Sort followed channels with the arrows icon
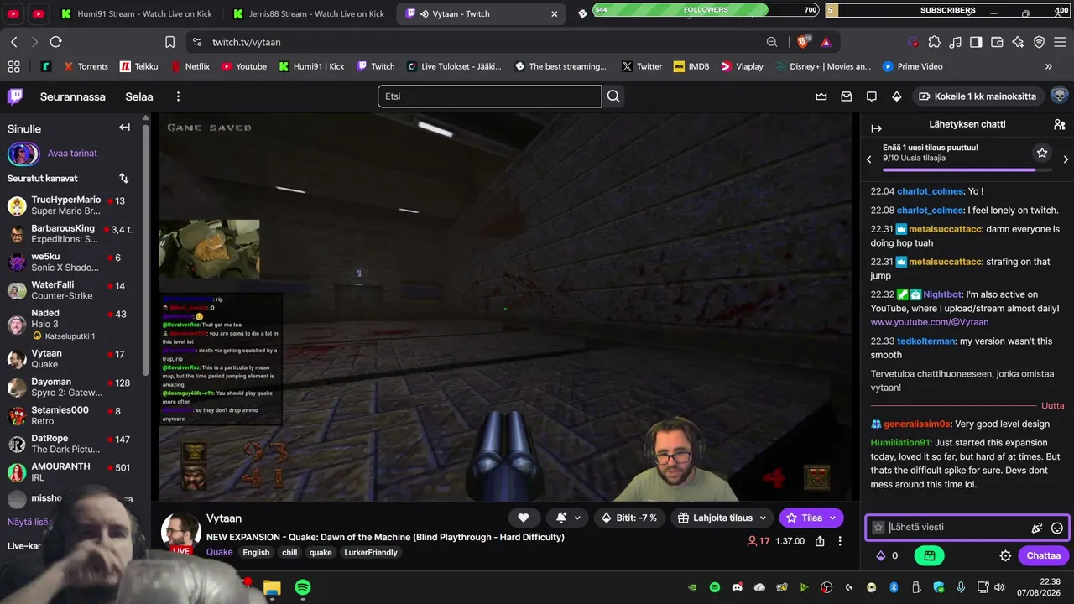 124,178
